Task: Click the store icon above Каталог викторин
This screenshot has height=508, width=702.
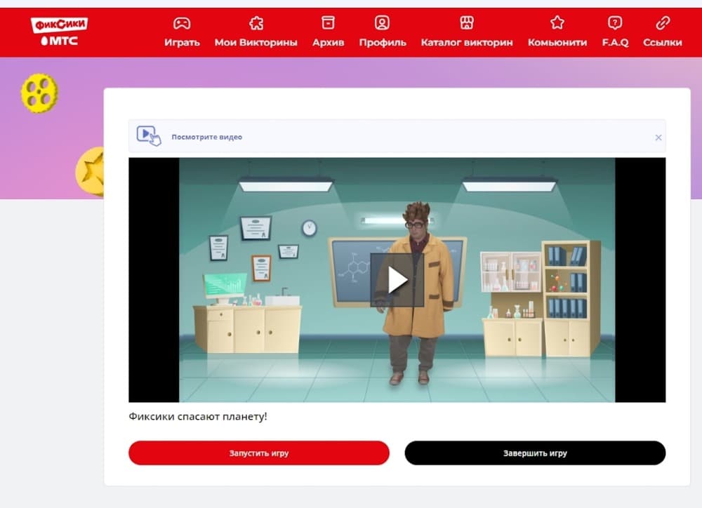Action: (467, 22)
